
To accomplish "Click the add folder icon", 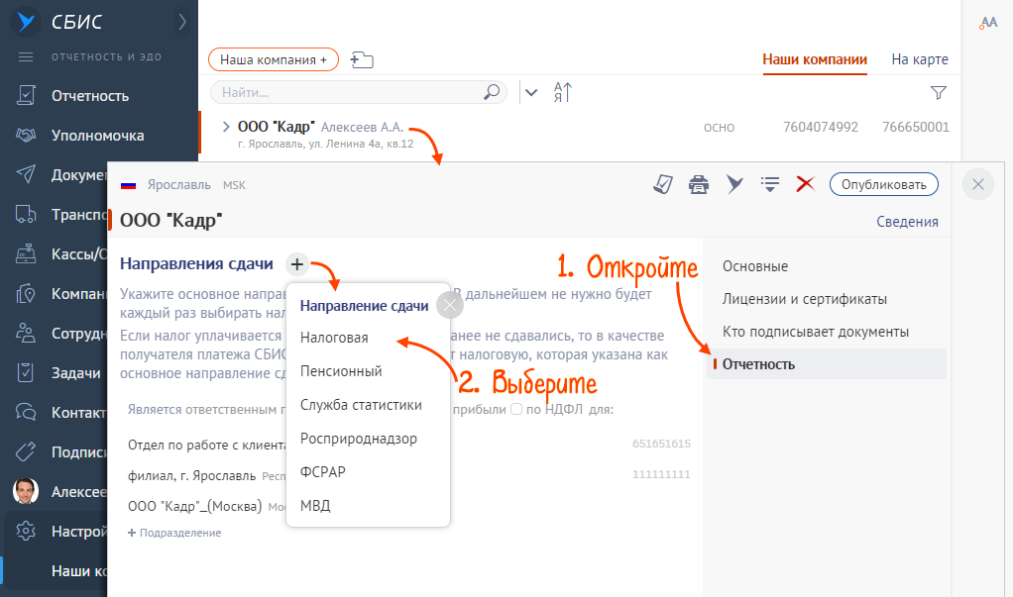I will click(x=361, y=60).
